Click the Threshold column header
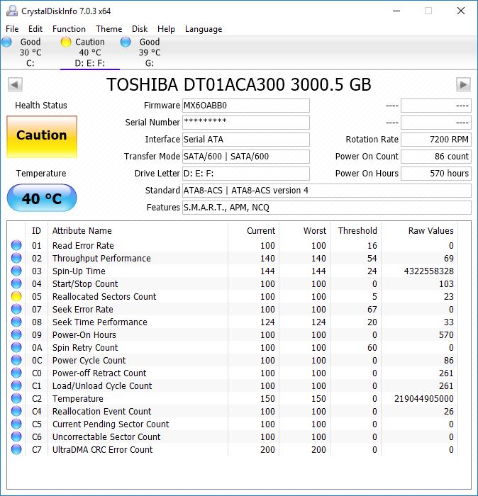Screen dimensions: 478x496 pyautogui.click(x=357, y=231)
